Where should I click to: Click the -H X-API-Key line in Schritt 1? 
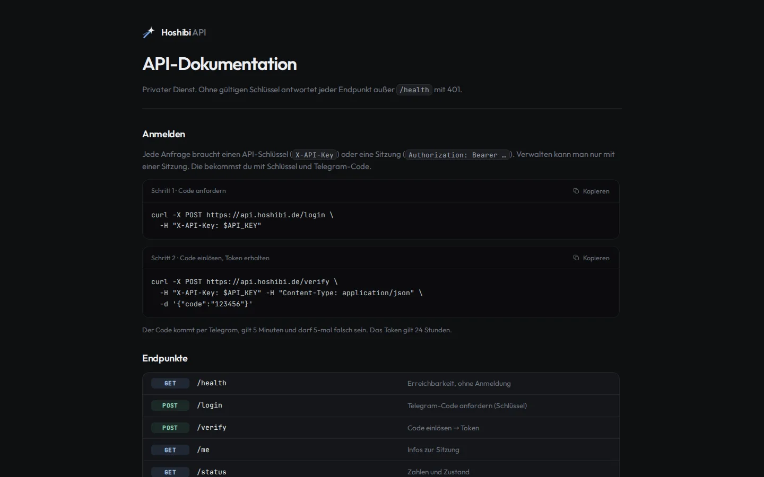[x=211, y=225]
